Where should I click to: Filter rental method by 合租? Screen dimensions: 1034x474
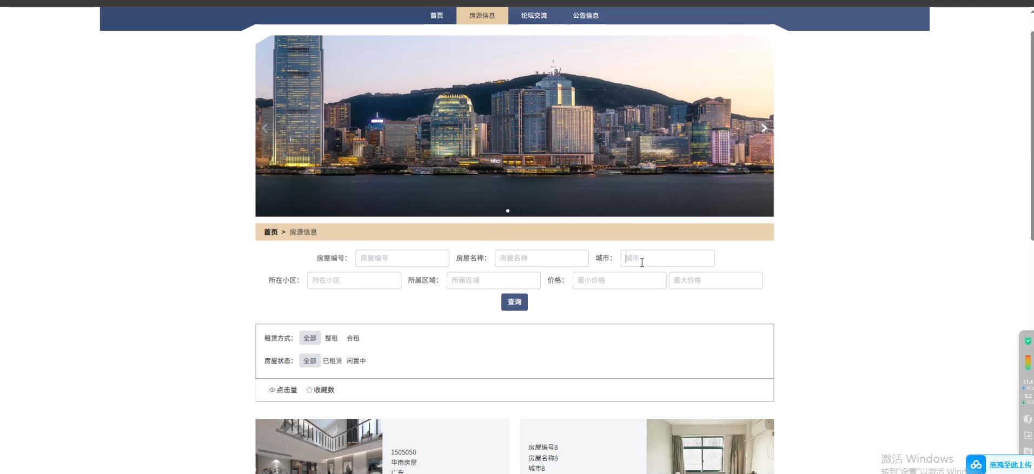pyautogui.click(x=353, y=338)
